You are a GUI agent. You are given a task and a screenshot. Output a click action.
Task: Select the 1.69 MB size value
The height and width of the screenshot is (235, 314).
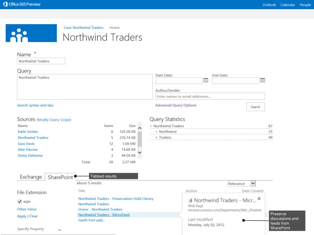pyautogui.click(x=129, y=144)
